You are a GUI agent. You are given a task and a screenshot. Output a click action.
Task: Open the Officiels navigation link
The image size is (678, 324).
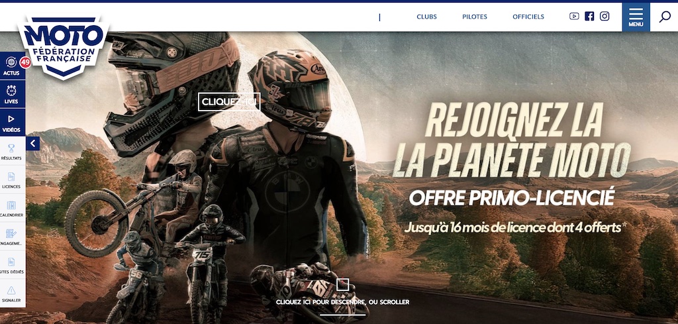(528, 17)
